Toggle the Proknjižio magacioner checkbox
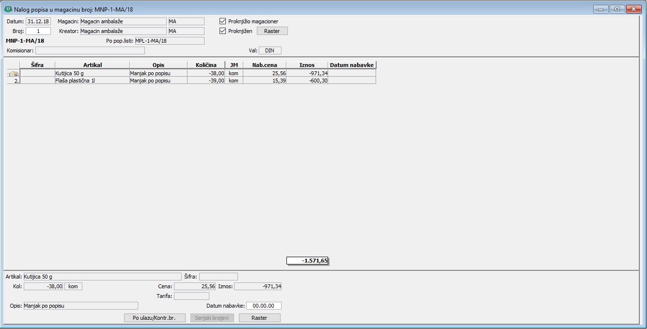Image resolution: width=647 pixels, height=329 pixels. tap(223, 21)
